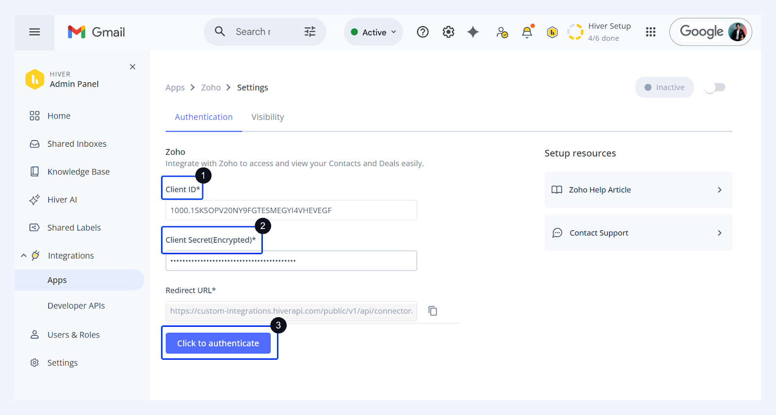Switch to the Authentication tab
This screenshot has width=776, height=415.
(x=204, y=117)
